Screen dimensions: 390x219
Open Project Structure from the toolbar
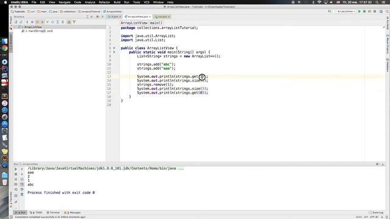point(381,12)
